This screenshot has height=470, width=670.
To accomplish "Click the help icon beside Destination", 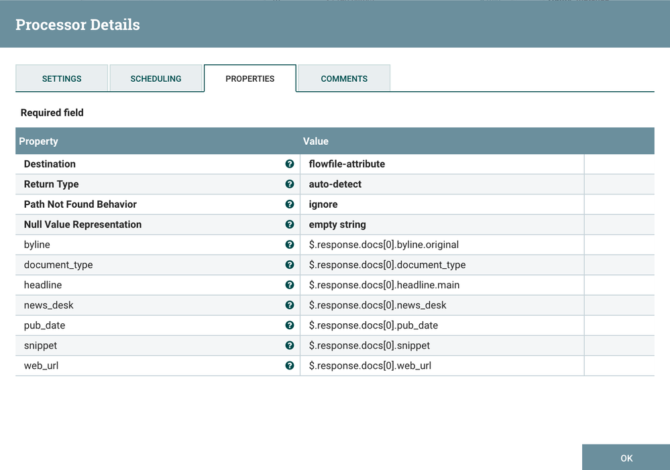I will point(290,164).
